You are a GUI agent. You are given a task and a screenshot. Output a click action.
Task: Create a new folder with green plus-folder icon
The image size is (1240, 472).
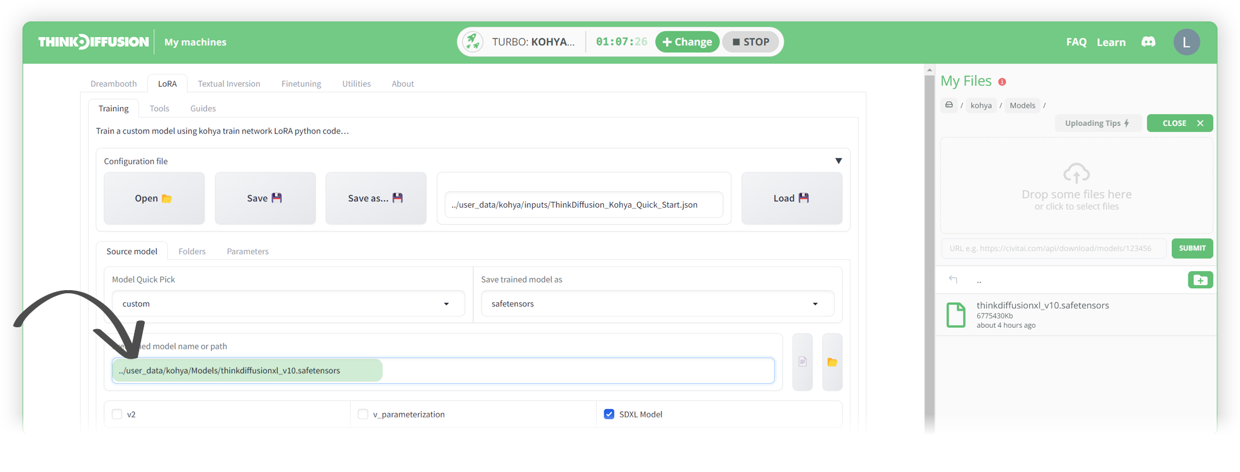point(1200,280)
